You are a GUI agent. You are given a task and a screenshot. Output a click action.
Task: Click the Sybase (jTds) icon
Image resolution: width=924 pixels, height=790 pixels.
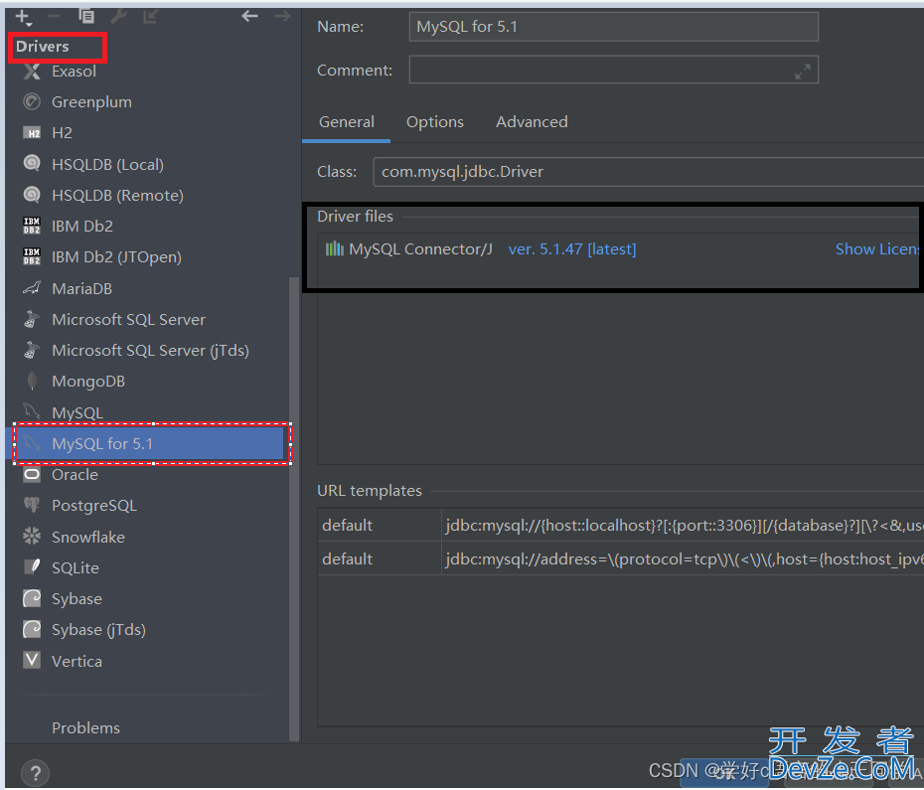(32, 630)
